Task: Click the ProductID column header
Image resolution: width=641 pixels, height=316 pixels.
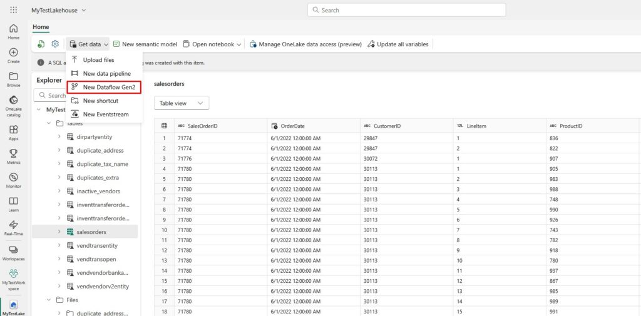Action: tap(593, 126)
